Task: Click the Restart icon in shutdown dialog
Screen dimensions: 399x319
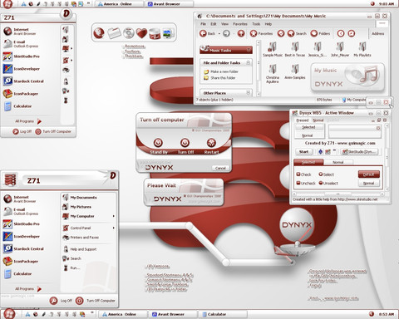Action: (x=211, y=143)
